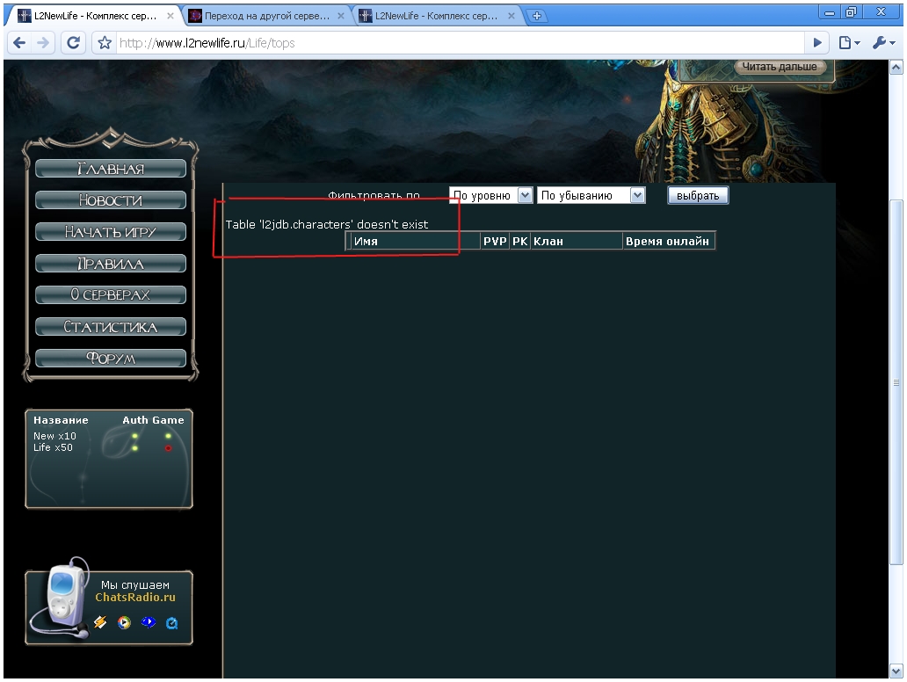The width and height of the screenshot is (907, 682).
Task: Click the URL address bar field
Action: [x=457, y=42]
